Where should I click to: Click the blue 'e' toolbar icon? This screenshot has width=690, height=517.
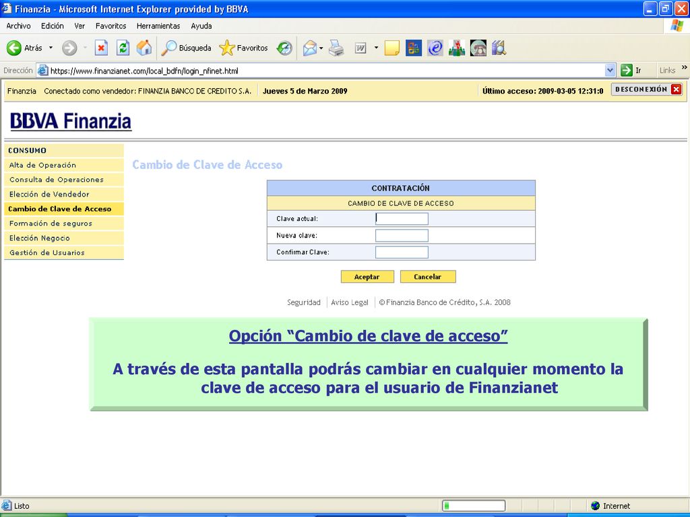point(435,48)
